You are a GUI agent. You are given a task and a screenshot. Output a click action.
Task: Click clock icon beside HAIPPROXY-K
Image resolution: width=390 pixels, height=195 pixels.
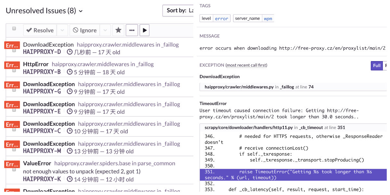[x=70, y=179]
